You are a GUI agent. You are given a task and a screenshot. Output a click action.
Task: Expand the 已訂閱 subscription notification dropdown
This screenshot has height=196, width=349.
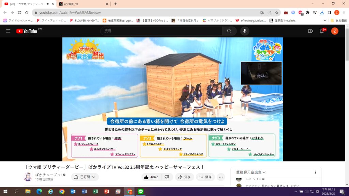click(85, 177)
